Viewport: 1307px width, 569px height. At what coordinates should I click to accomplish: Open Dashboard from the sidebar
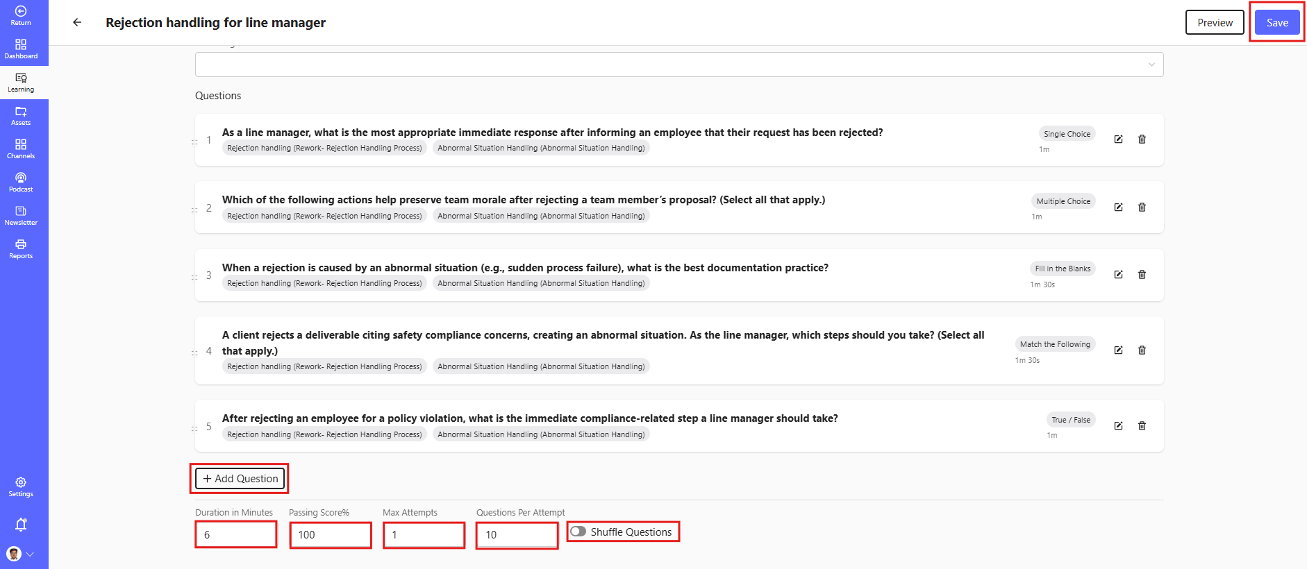[x=21, y=49]
